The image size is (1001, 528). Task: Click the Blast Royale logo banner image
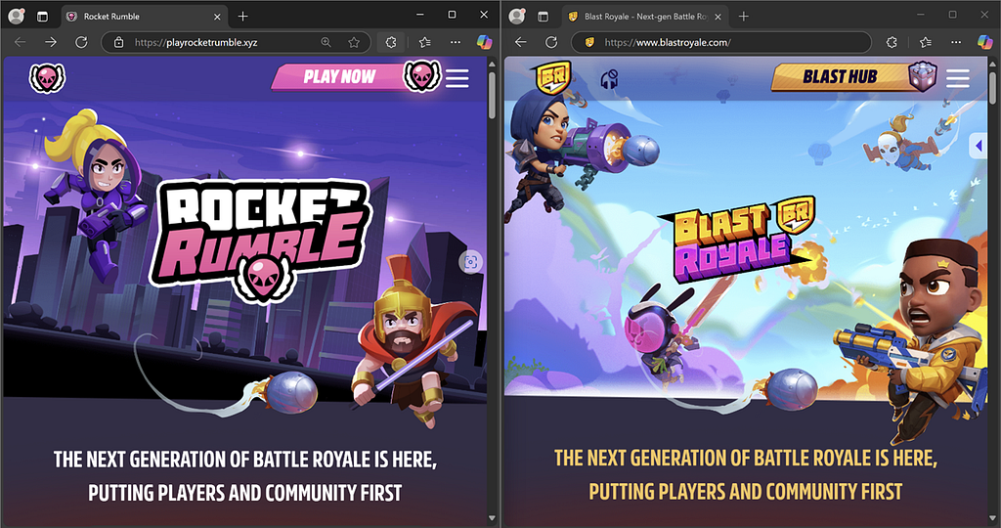[737, 239]
